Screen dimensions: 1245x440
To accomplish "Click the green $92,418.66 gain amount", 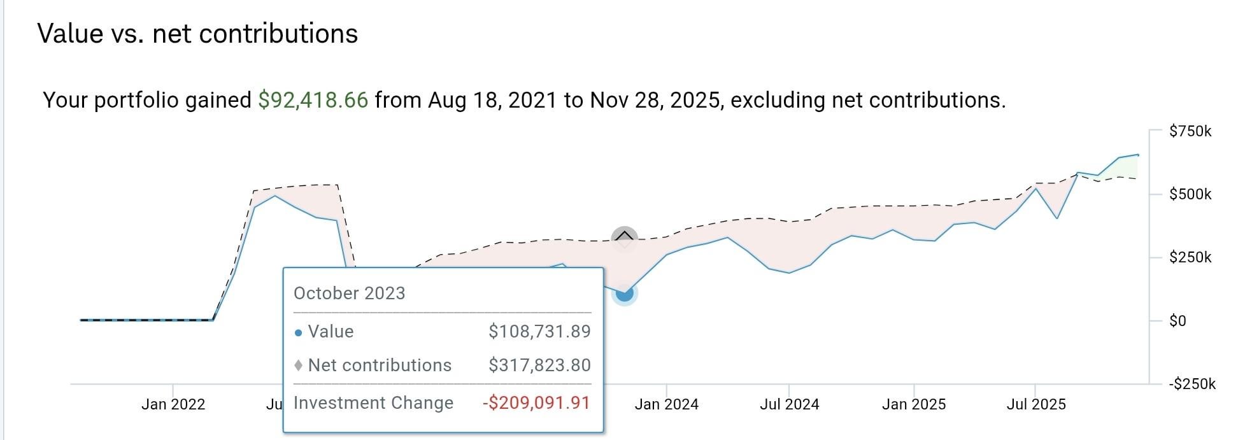I will click(x=313, y=100).
